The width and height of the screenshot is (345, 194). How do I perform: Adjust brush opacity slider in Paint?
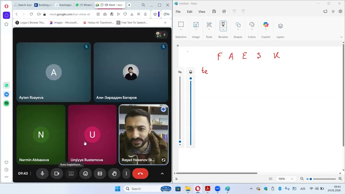(x=191, y=78)
